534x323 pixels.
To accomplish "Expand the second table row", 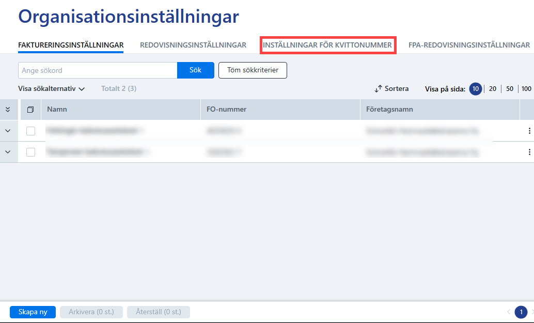I will [8, 152].
